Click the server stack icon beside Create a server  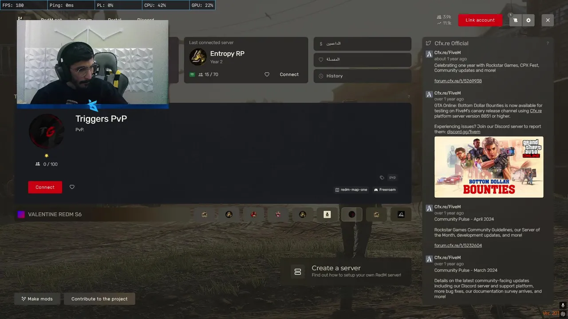(x=298, y=272)
